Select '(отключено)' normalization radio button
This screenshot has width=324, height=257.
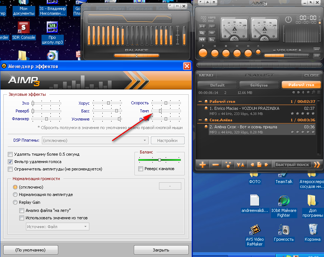pyautogui.click(x=15, y=187)
